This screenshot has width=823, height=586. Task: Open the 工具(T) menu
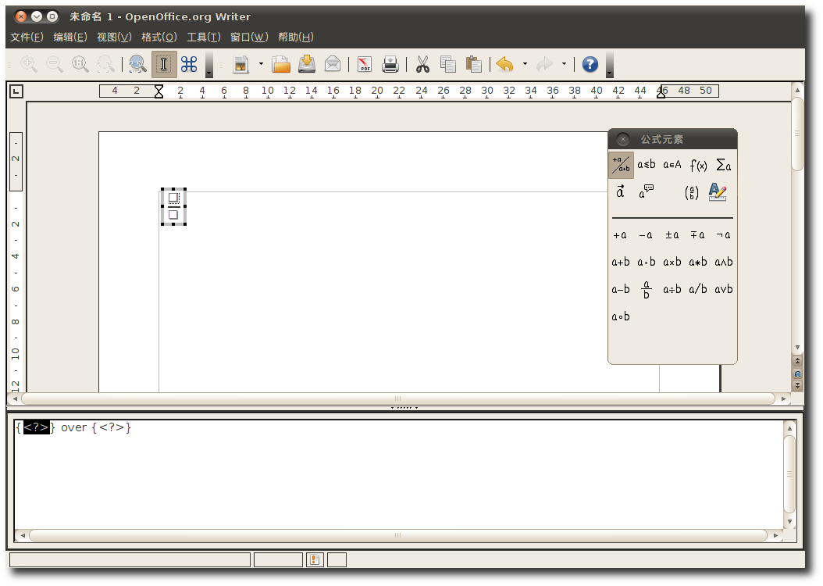point(204,37)
